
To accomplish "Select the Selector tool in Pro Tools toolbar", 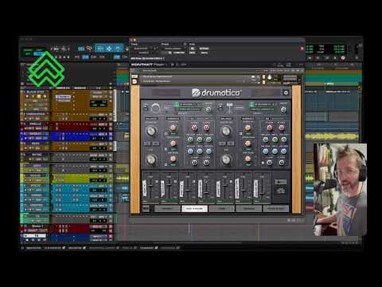I will 109,49.
